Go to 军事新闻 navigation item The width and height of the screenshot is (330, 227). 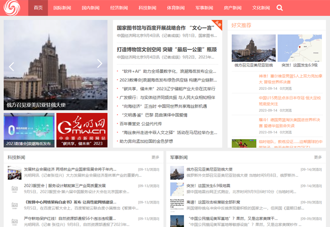coord(204,8)
